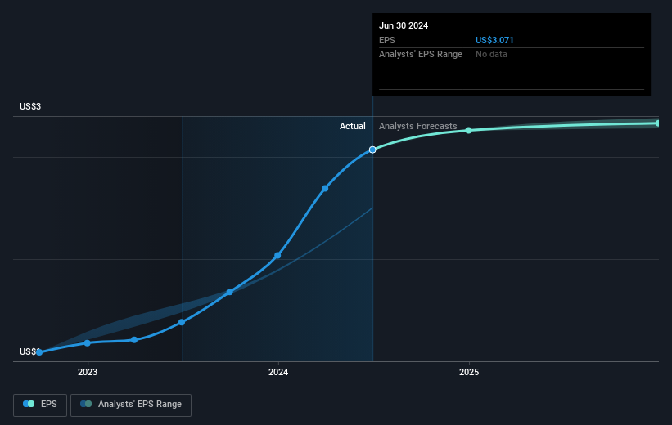Viewport: 672px width, 425px height.
Task: Click the 2023 x-axis label
Action: (x=88, y=372)
